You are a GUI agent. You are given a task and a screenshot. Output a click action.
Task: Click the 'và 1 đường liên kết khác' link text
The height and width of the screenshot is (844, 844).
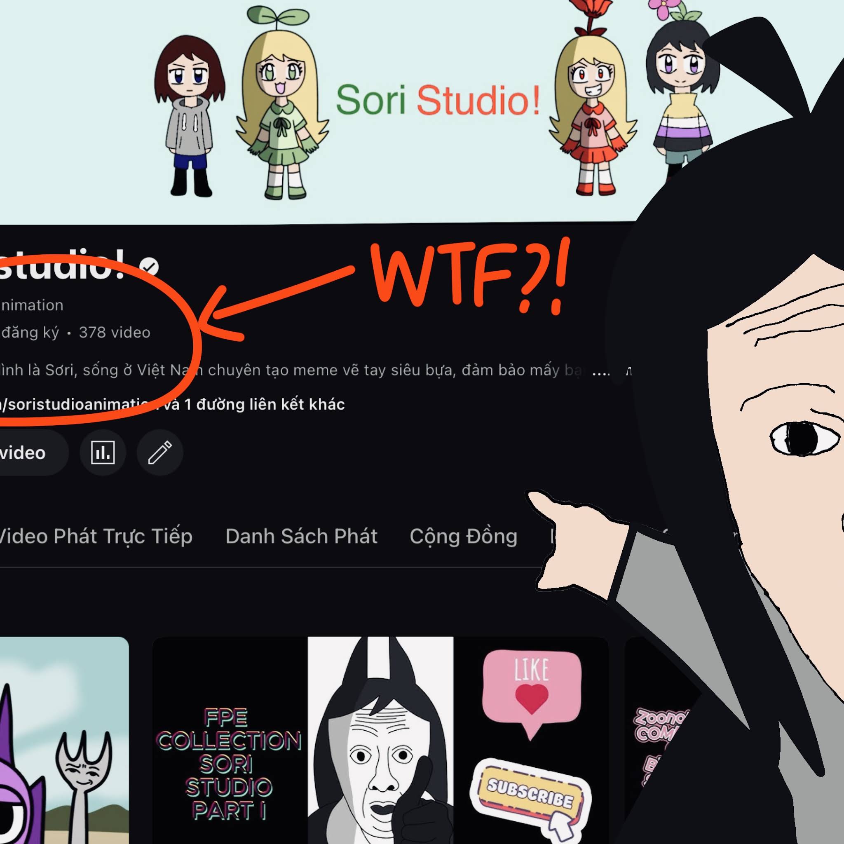click(254, 405)
